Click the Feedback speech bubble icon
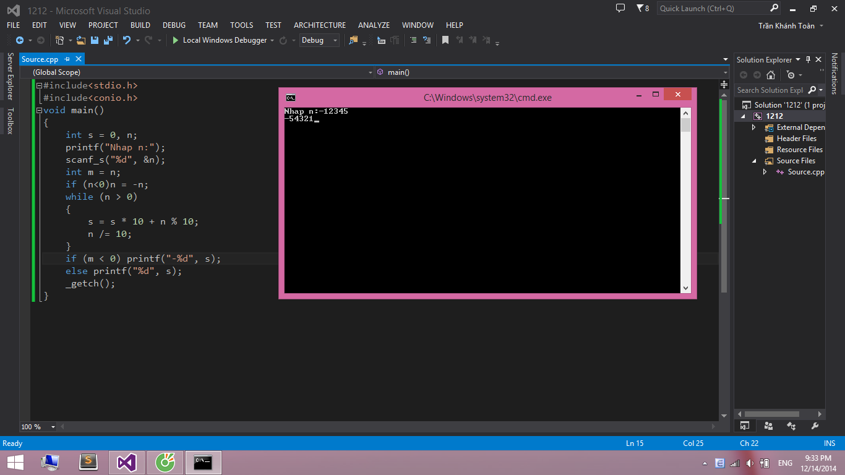 point(620,8)
